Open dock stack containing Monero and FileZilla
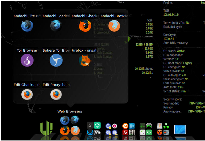The width and height of the screenshot is (205, 141). tap(128, 129)
